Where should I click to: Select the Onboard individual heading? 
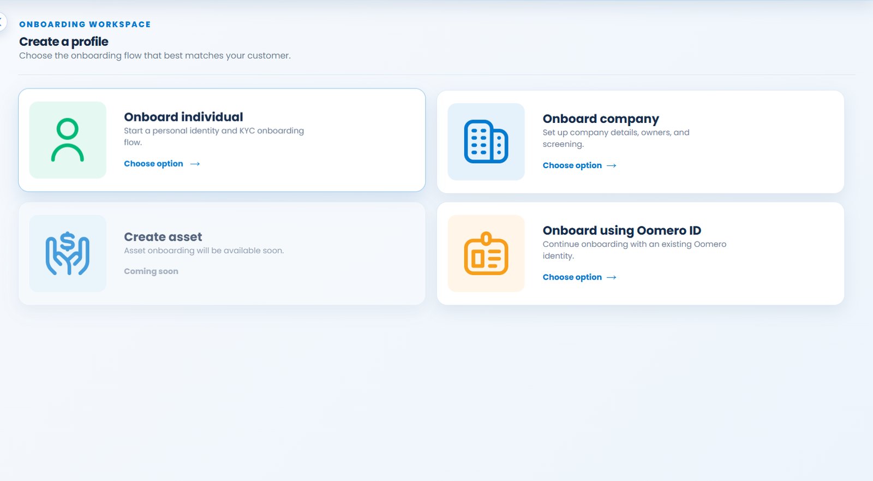pos(183,117)
